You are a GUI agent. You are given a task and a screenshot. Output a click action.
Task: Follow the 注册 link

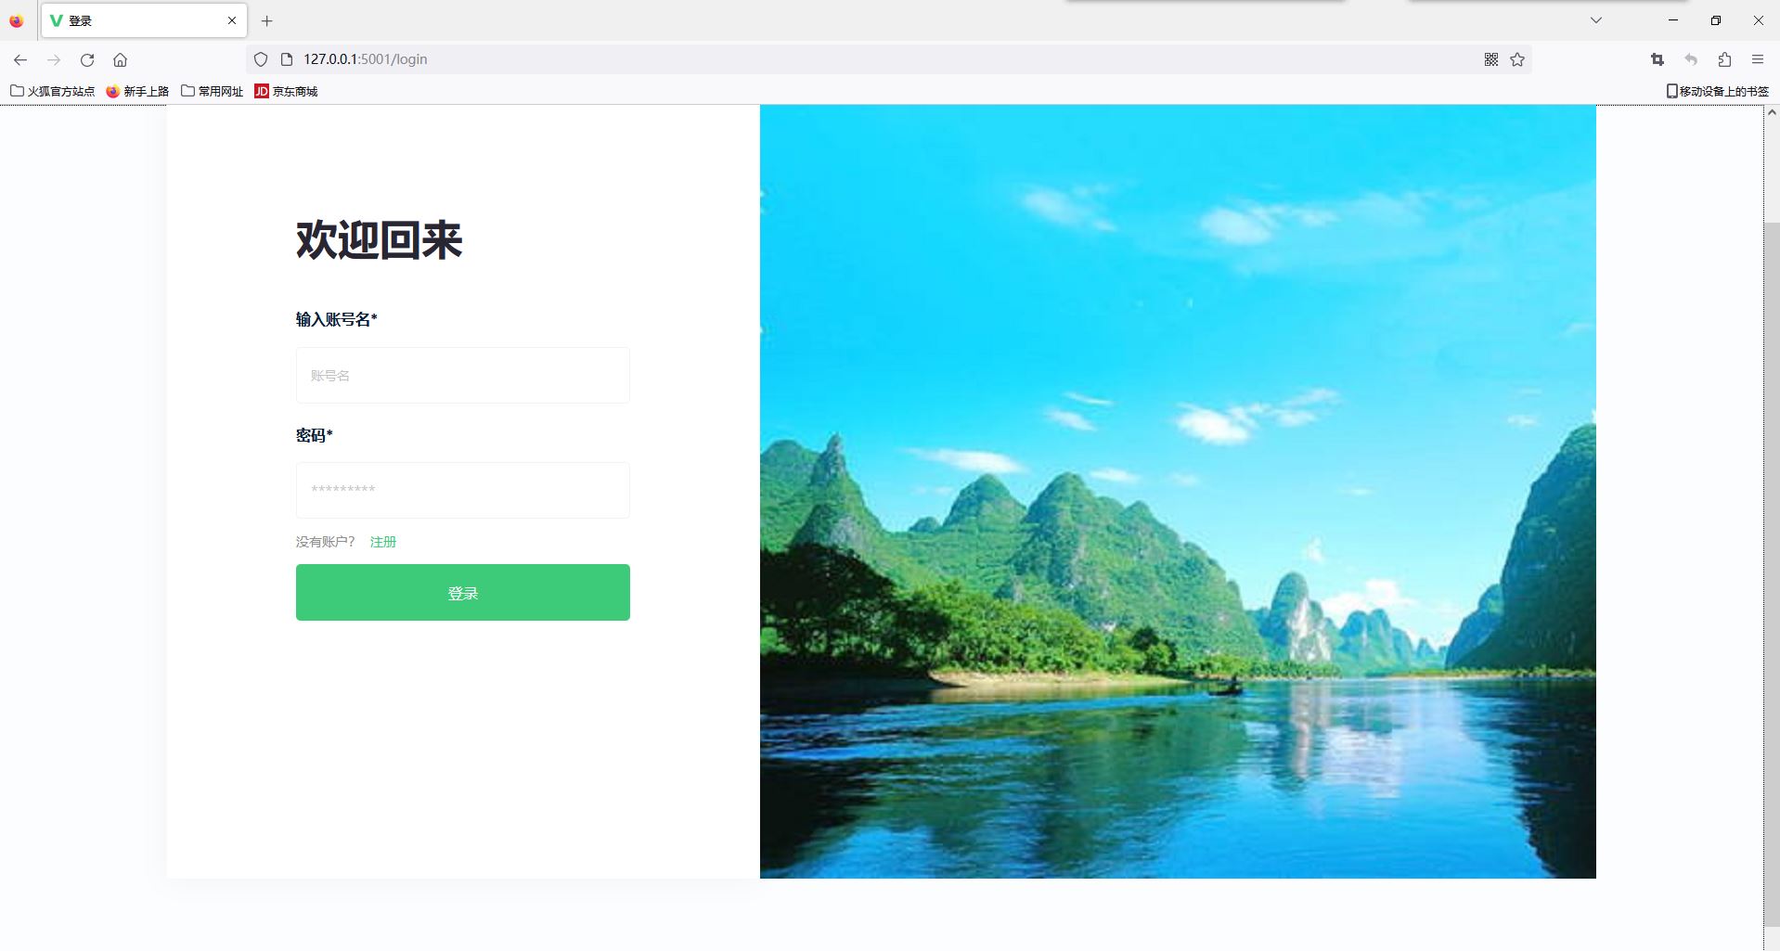[383, 542]
